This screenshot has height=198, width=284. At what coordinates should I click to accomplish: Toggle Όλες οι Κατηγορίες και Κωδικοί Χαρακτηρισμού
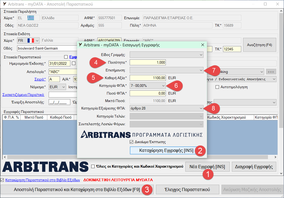click(93, 166)
